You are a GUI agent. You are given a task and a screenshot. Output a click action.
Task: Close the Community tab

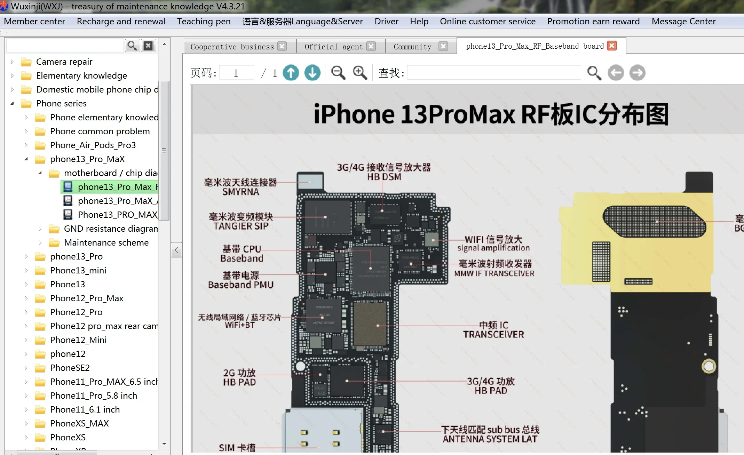(x=443, y=46)
